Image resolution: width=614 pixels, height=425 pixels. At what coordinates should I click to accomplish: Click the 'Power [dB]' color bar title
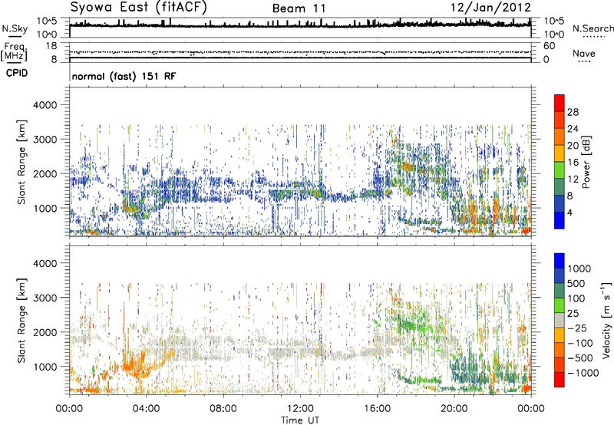[x=586, y=162]
